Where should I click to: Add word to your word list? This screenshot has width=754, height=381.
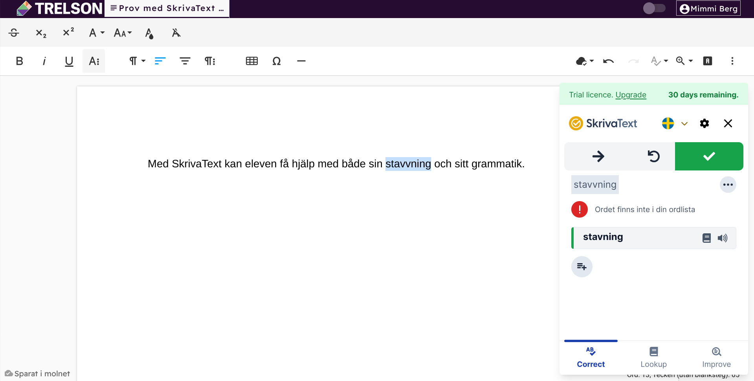pos(582,267)
